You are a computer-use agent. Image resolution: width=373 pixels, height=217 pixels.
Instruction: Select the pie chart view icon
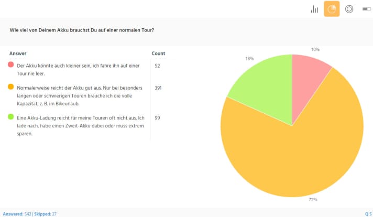pos(332,9)
